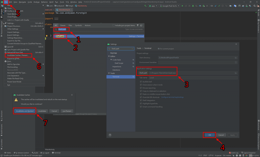
Task: Click the Settings dialog help question icon
Action: coord(110,135)
